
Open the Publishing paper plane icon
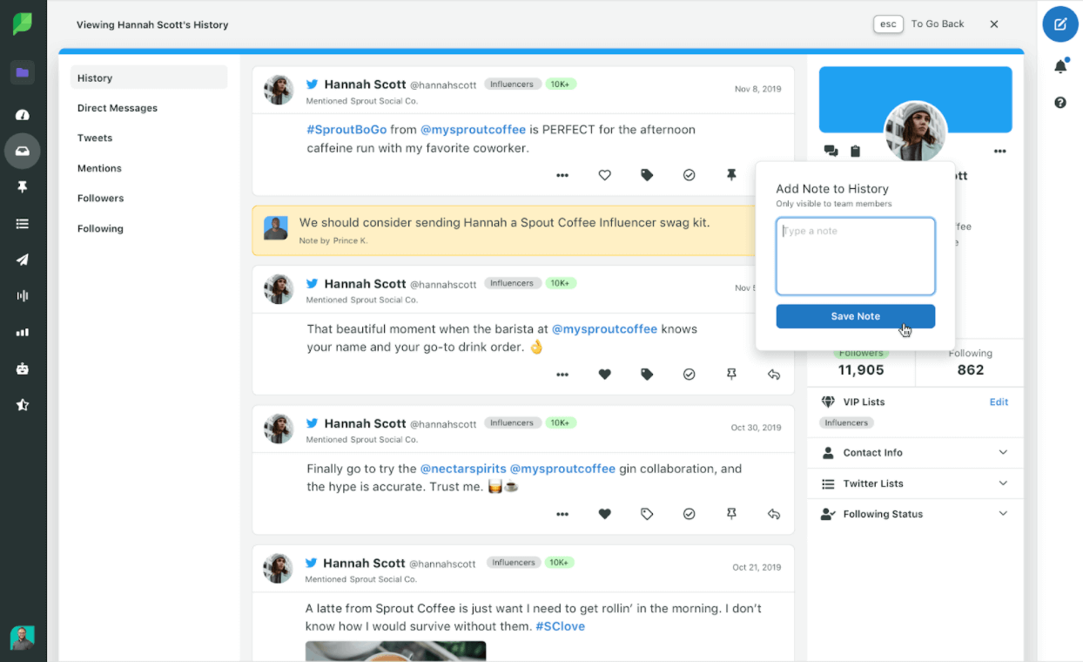click(x=22, y=260)
